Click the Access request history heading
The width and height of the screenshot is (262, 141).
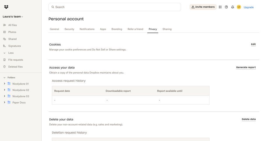point(69,81)
